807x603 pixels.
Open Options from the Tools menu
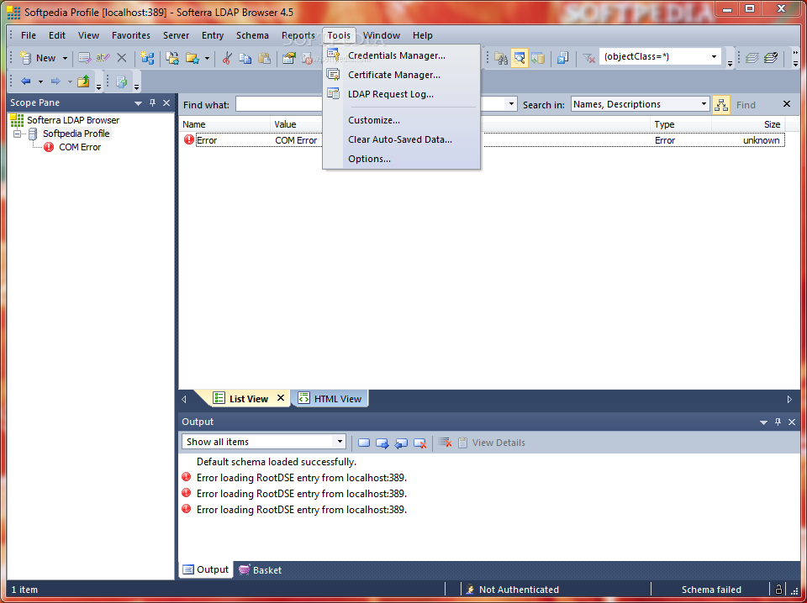pyautogui.click(x=402, y=159)
